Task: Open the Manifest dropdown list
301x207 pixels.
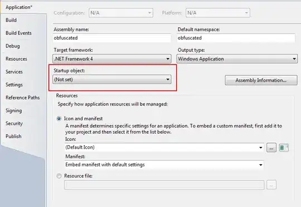Action: pos(164,165)
